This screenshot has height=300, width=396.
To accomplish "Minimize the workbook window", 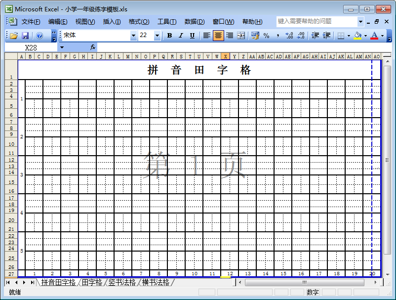I will pyautogui.click(x=368, y=22).
